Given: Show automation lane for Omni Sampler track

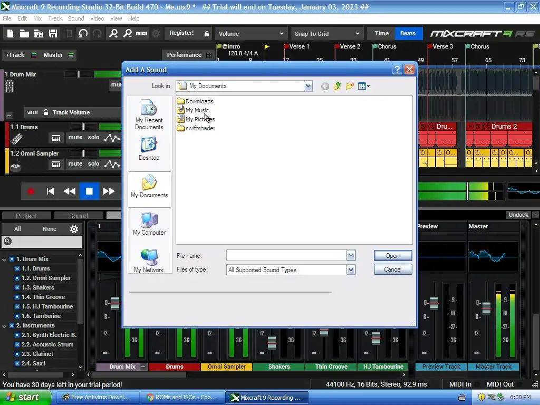Looking at the screenshot, I should [x=112, y=165].
